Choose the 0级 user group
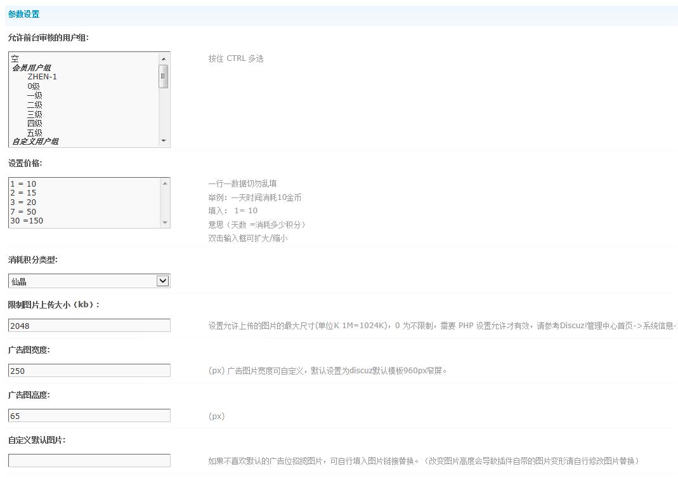678x478 pixels. (x=34, y=86)
